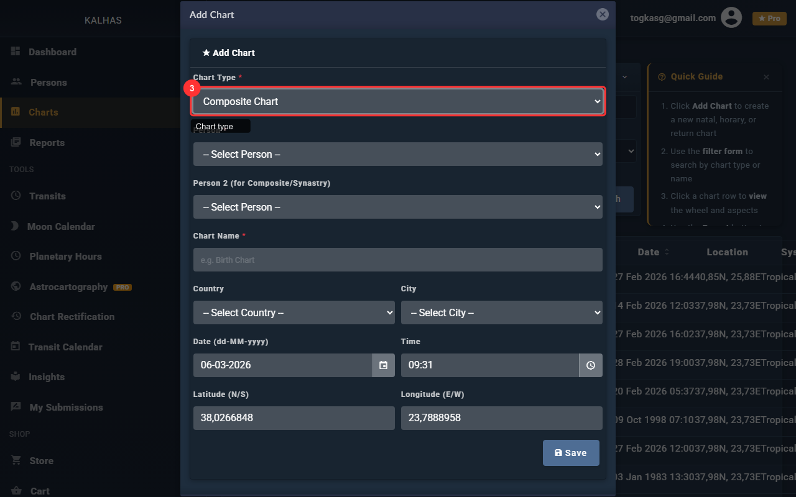Click the calendar icon beside Date field
796x497 pixels.
coord(384,365)
